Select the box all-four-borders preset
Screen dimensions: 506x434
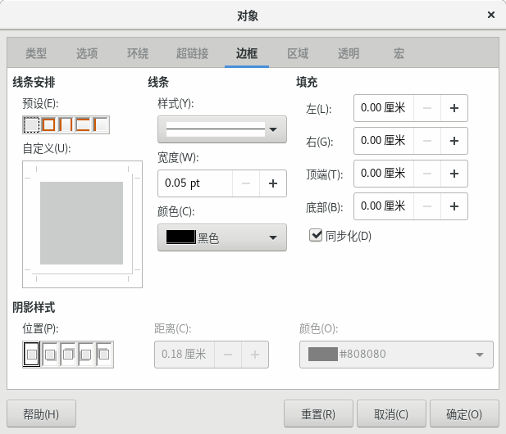48,124
